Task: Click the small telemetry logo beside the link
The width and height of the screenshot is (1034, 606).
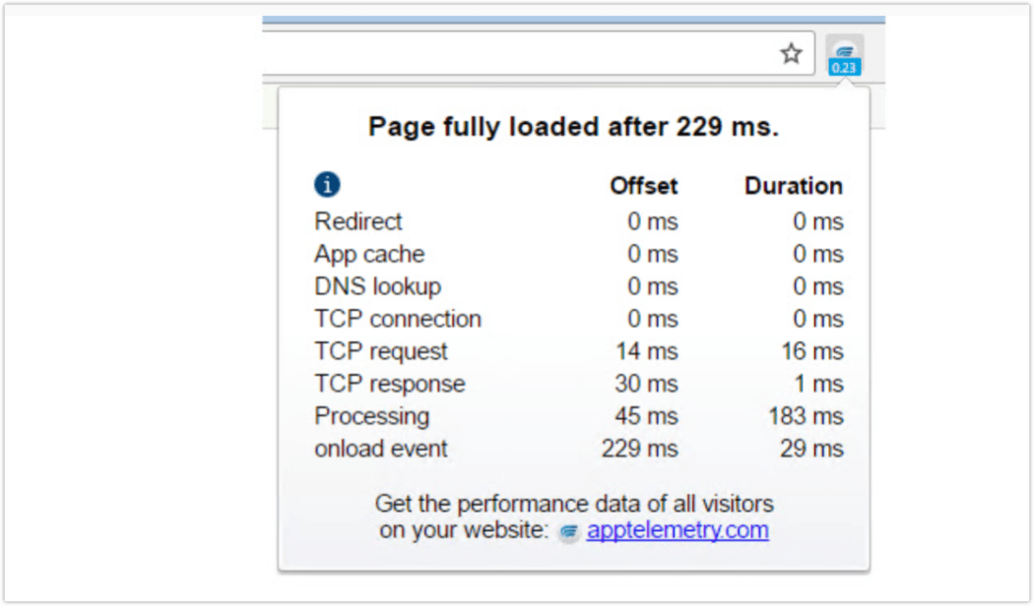Action: [x=569, y=530]
